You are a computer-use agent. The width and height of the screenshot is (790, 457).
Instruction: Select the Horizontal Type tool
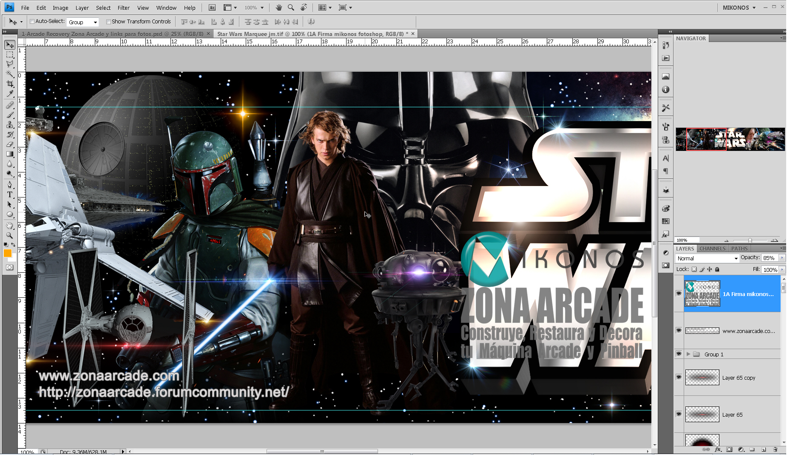pos(10,195)
